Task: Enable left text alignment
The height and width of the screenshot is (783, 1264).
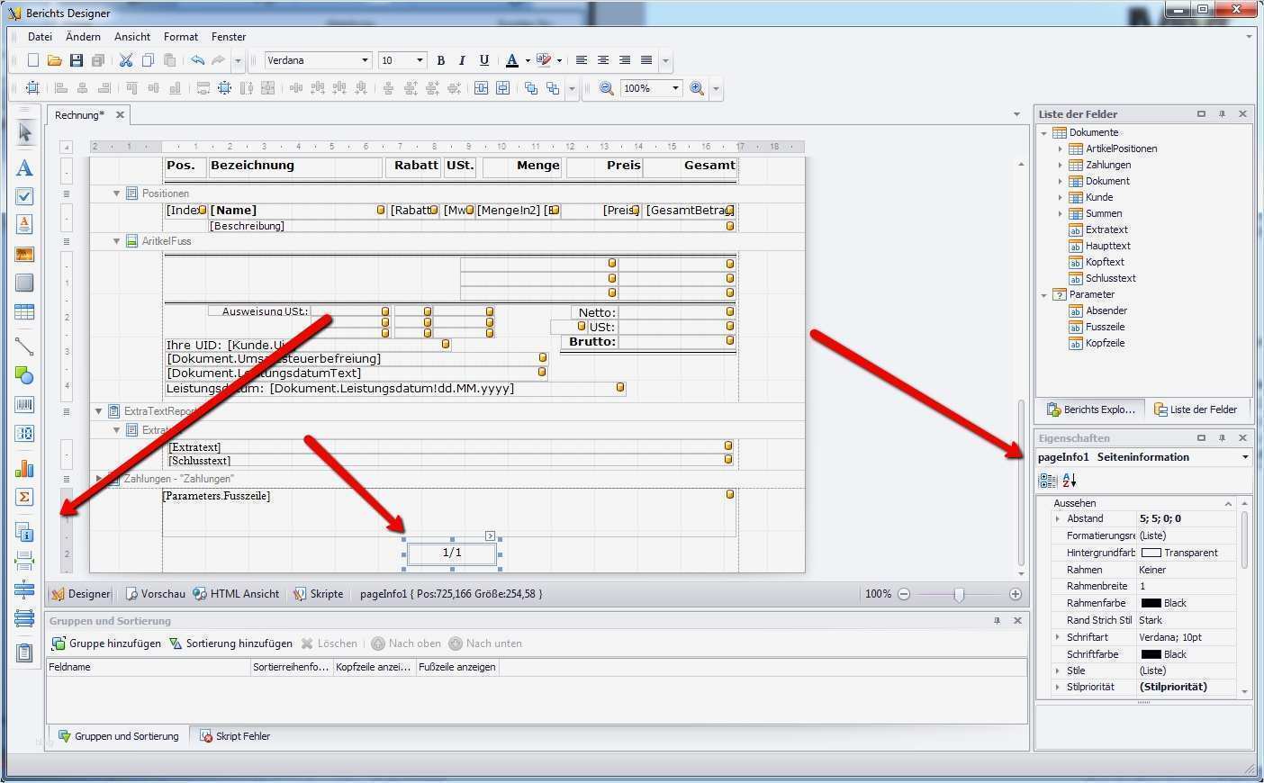Action: [x=582, y=60]
